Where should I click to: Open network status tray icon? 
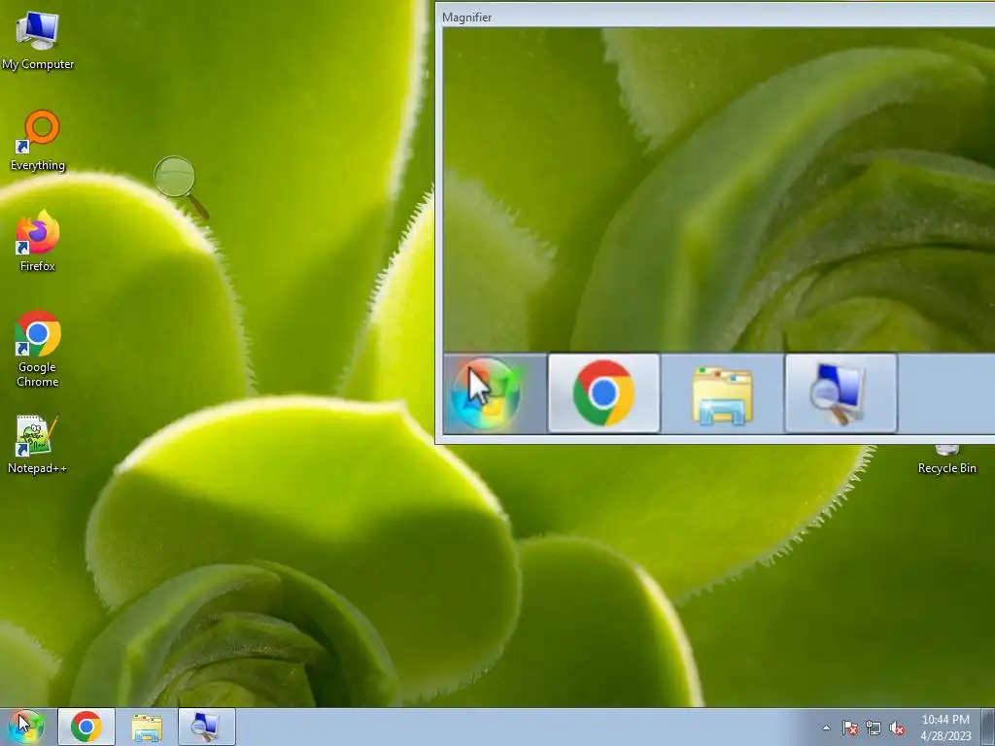874,728
